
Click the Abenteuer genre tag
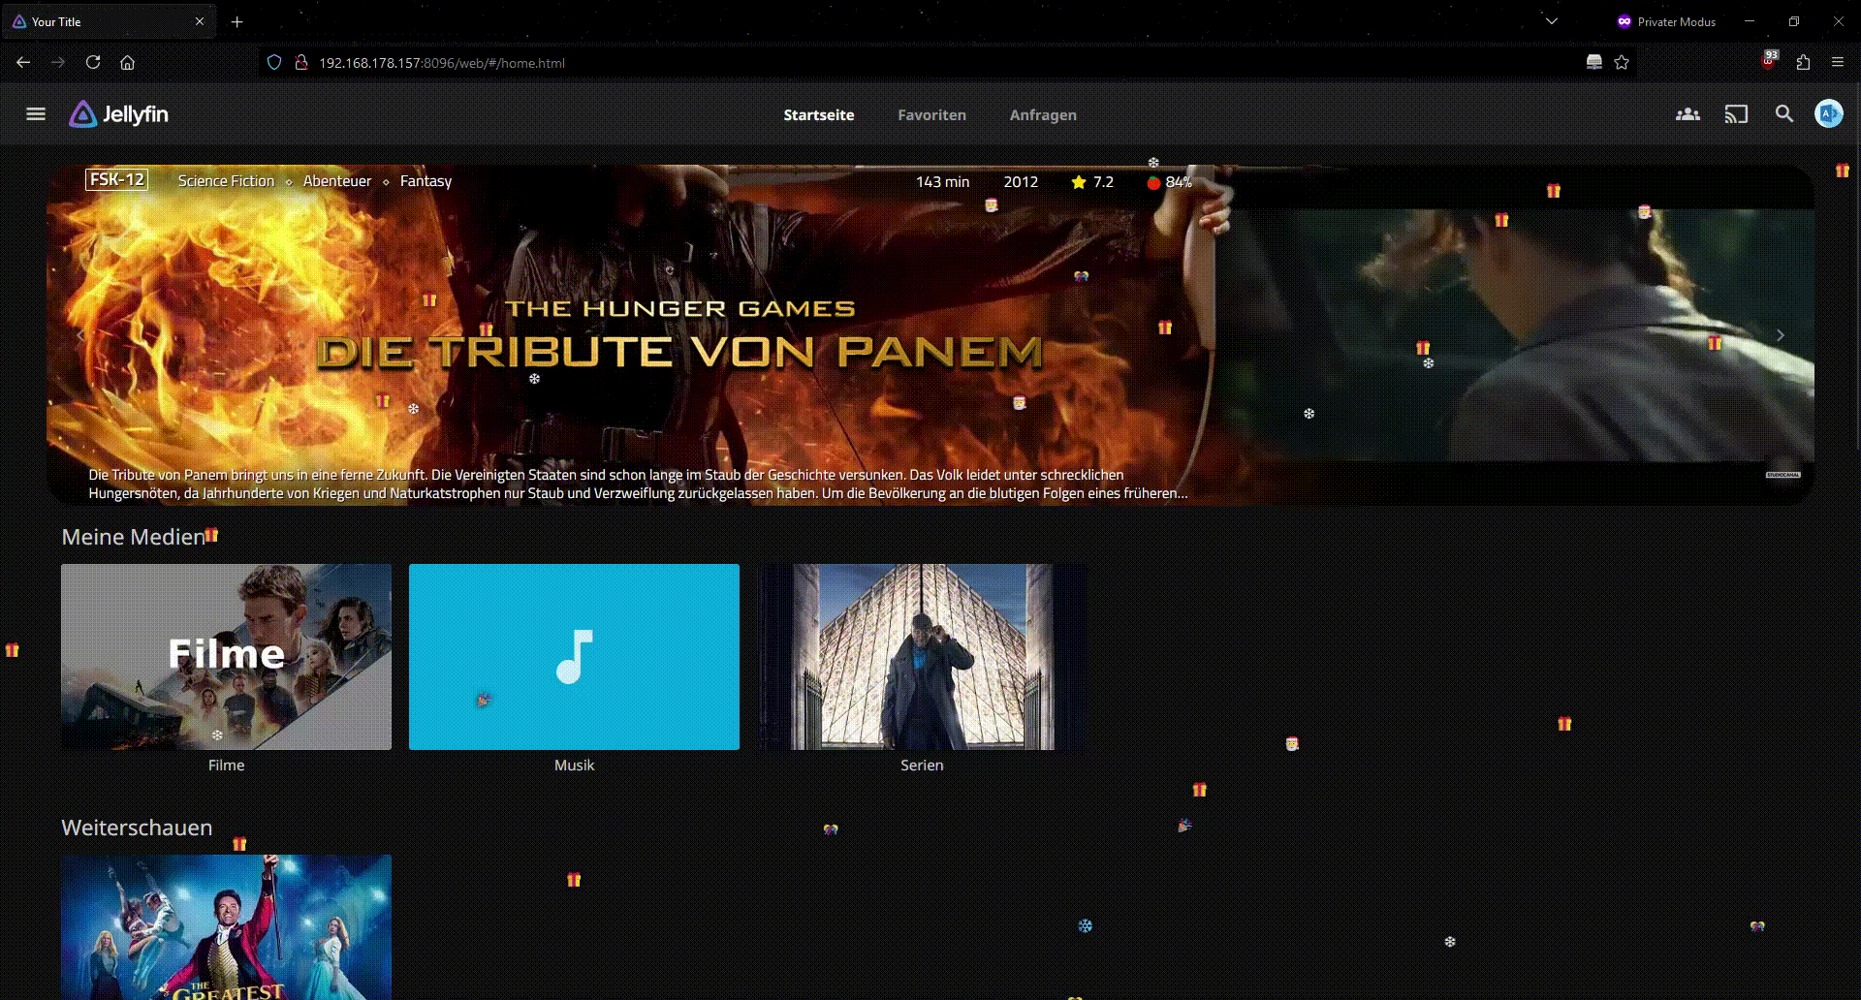[x=337, y=181]
